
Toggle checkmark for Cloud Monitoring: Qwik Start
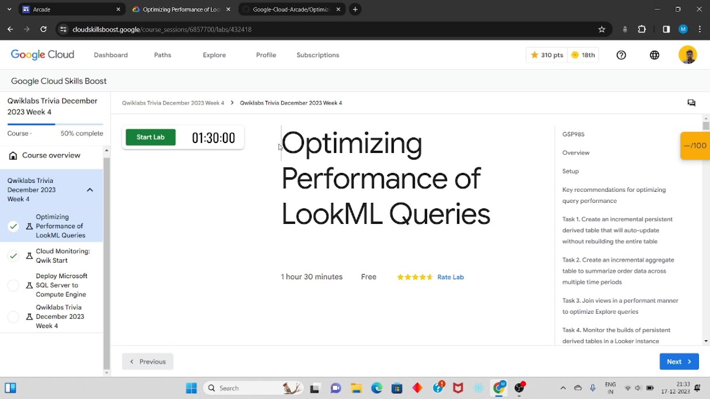(13, 255)
